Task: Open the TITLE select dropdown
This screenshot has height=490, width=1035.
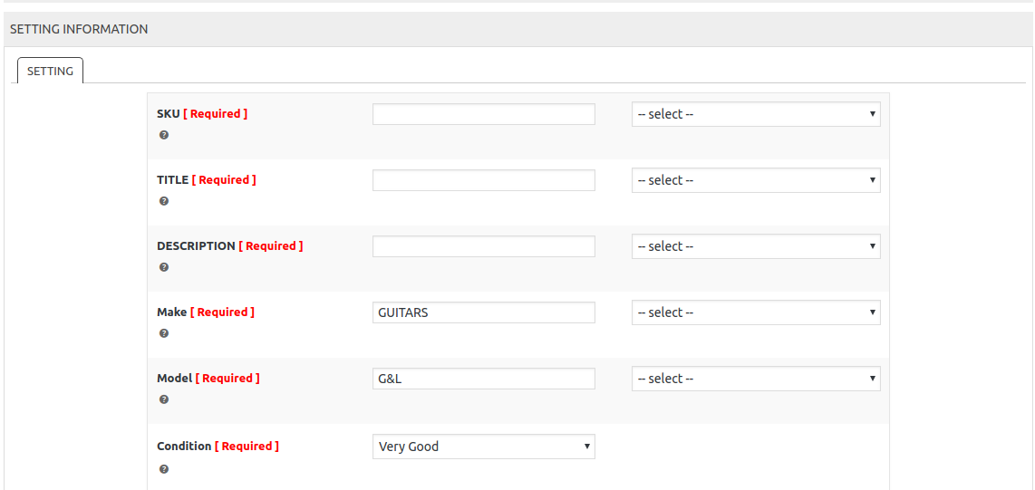Action: coord(755,180)
